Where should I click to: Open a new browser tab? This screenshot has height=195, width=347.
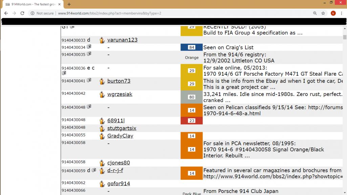69,4
